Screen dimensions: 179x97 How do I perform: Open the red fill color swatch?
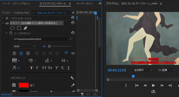click(24, 85)
